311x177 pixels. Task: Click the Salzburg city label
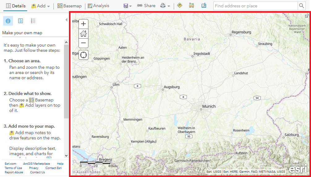(x=292, y=135)
